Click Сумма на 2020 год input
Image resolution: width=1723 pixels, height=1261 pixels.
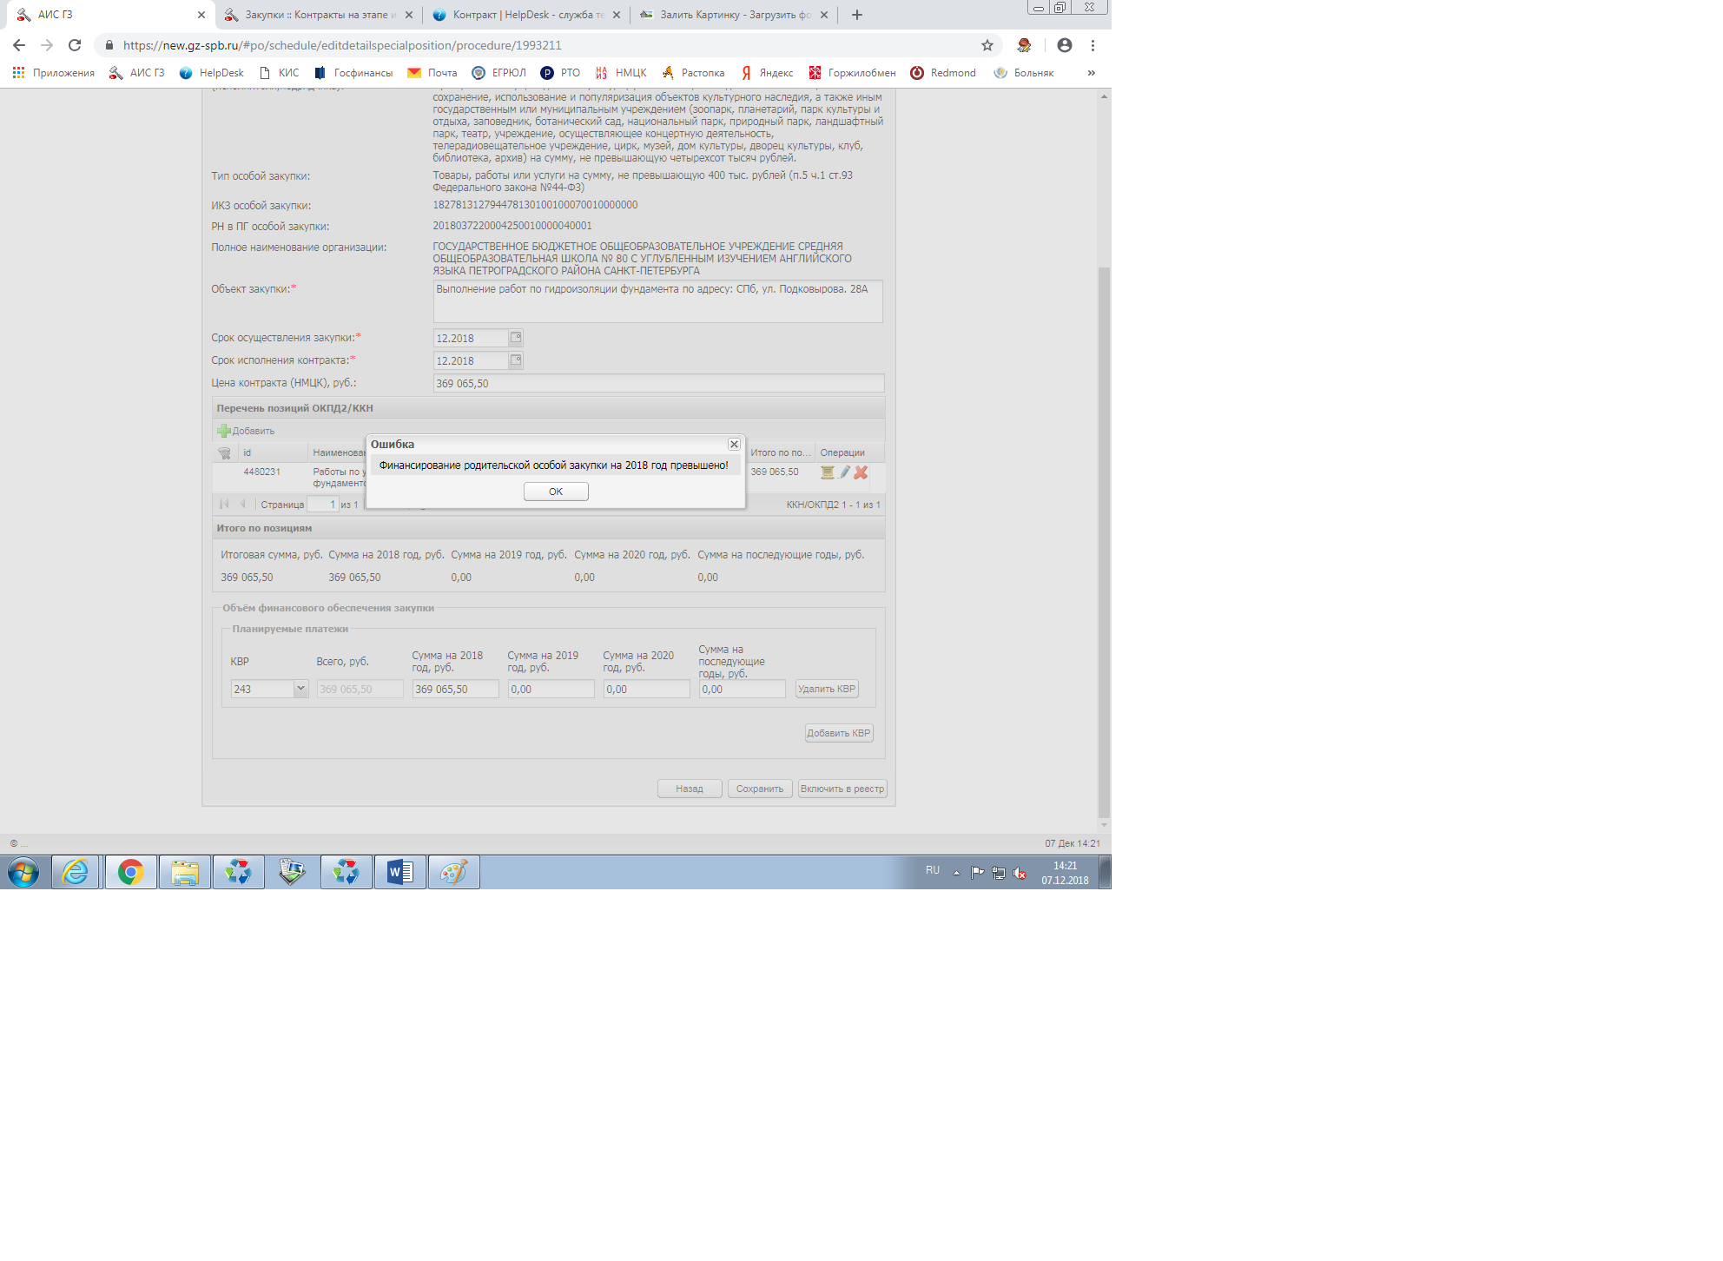click(x=647, y=689)
